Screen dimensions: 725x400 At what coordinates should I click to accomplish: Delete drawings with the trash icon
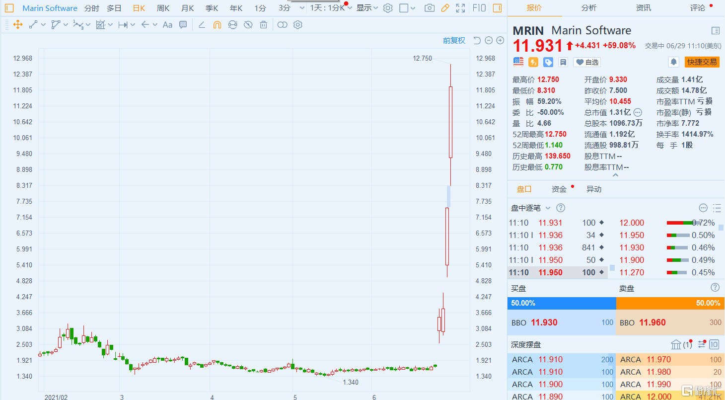264,25
